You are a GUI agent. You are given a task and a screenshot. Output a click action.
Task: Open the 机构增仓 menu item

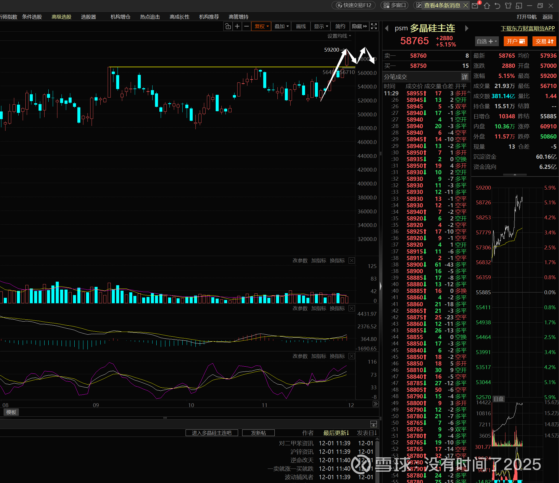click(x=120, y=17)
